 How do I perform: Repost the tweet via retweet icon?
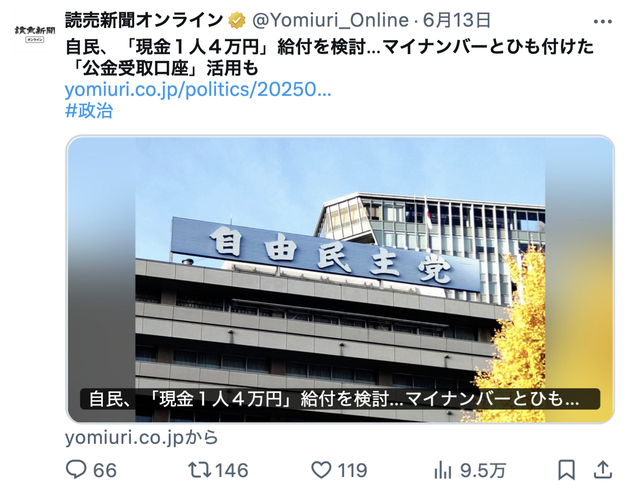point(200,470)
